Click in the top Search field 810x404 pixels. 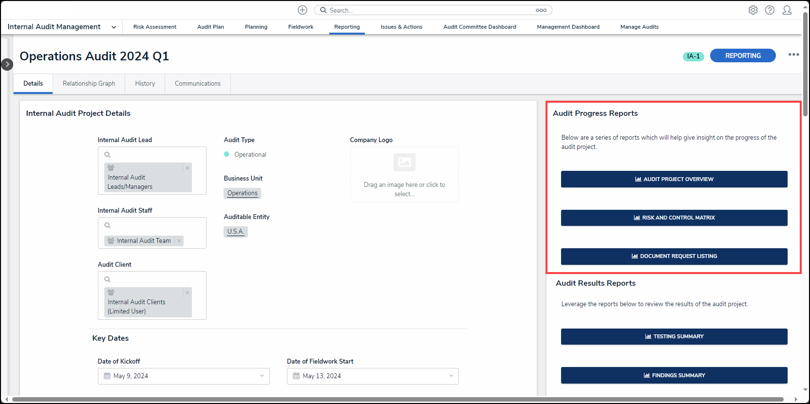point(429,10)
